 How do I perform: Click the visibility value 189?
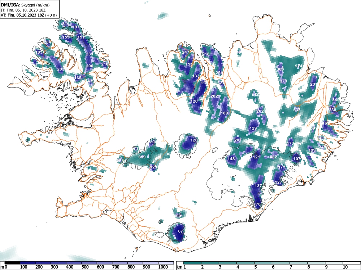[x=224, y=113]
